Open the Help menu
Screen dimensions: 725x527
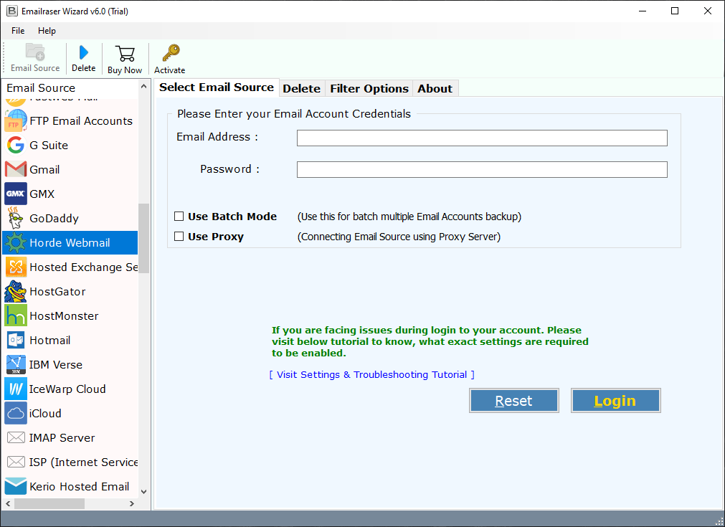click(47, 31)
